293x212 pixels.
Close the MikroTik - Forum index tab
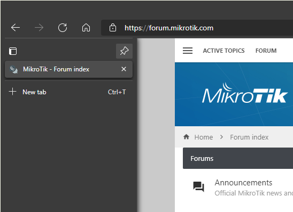click(x=124, y=69)
